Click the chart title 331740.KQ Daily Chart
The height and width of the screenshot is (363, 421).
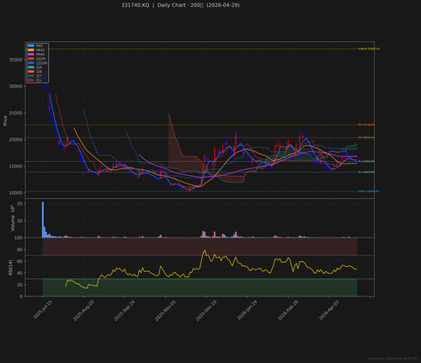(180, 5)
